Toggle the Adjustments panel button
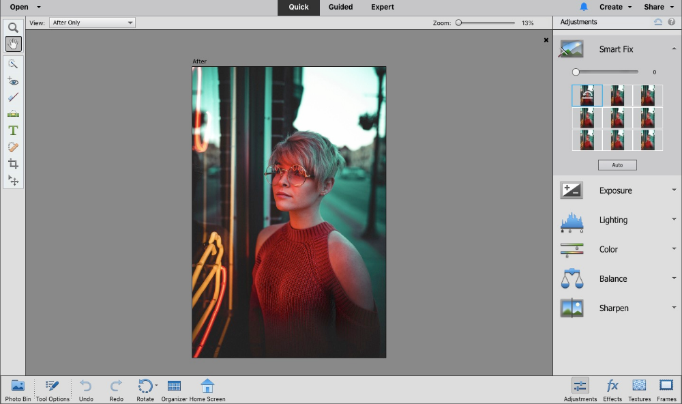682x404 pixels. pyautogui.click(x=580, y=389)
